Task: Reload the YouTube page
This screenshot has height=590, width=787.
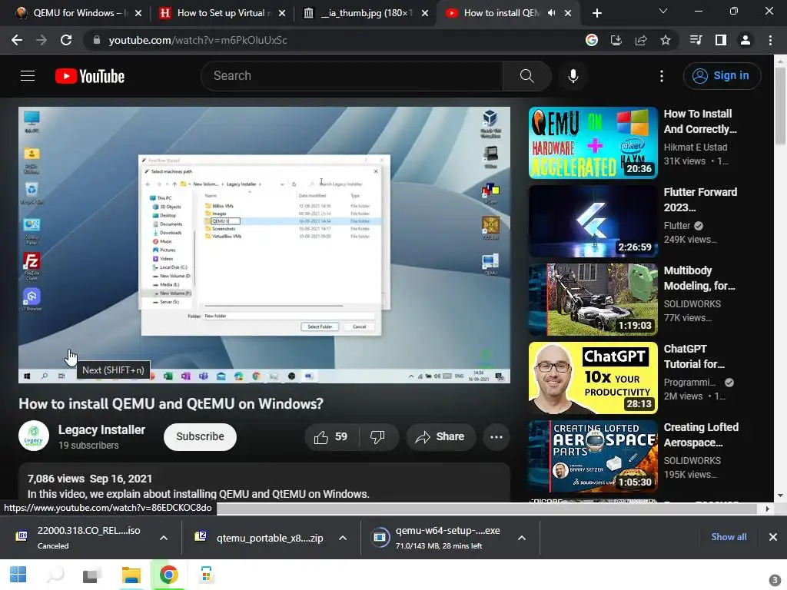Action: pyautogui.click(x=66, y=40)
